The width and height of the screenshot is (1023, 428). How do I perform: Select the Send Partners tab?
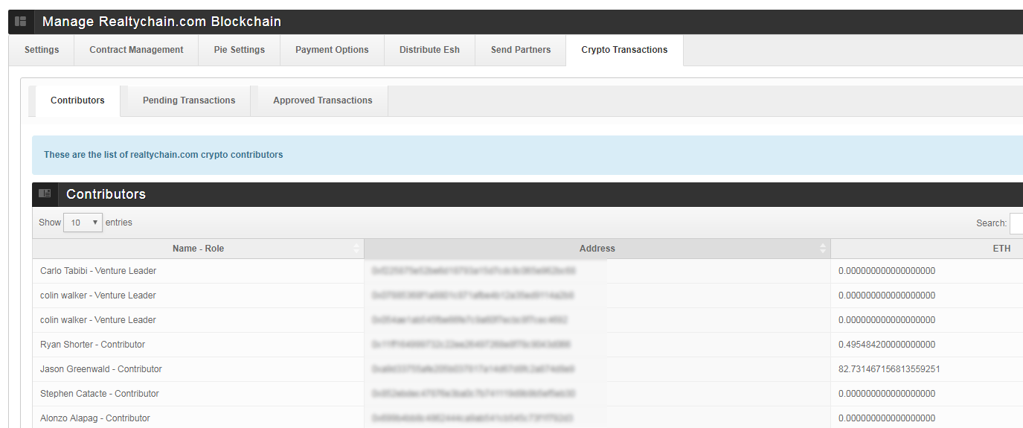point(521,50)
